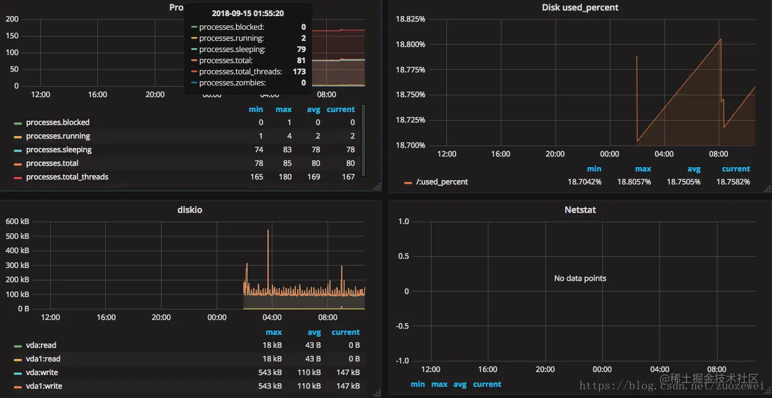Sort processes legend by max column
Screen dimensions: 772x398
[284, 110]
